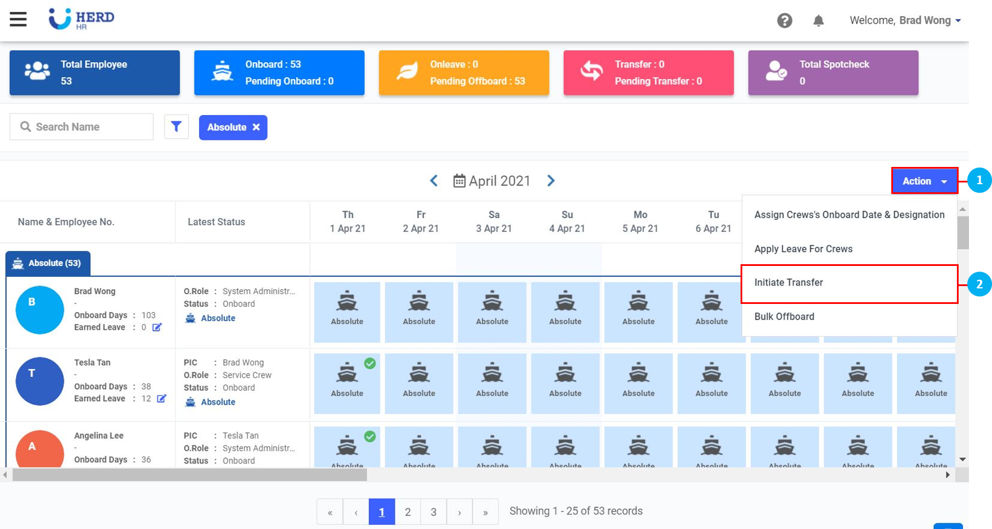Click the help question mark icon
This screenshot has height=529, width=992.
784,21
